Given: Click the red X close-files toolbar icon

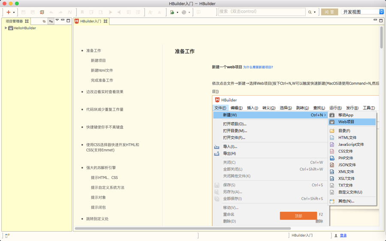Looking at the screenshot, I should (x=42, y=12).
